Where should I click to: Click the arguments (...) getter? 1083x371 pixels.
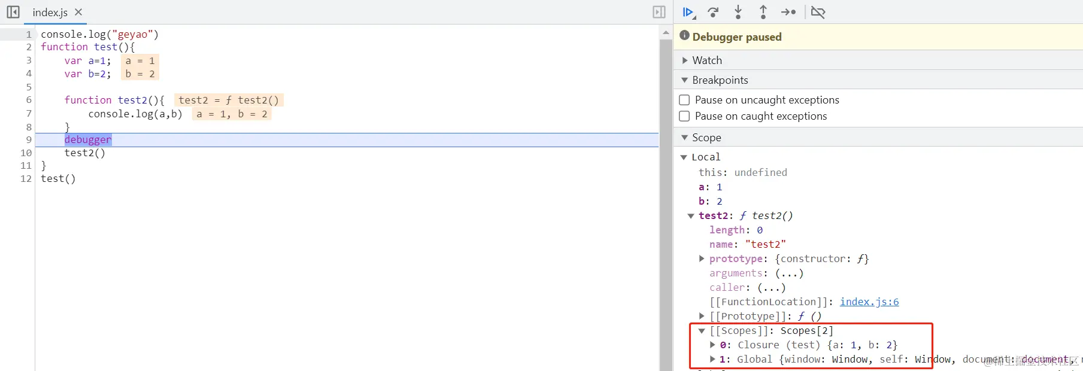(789, 273)
